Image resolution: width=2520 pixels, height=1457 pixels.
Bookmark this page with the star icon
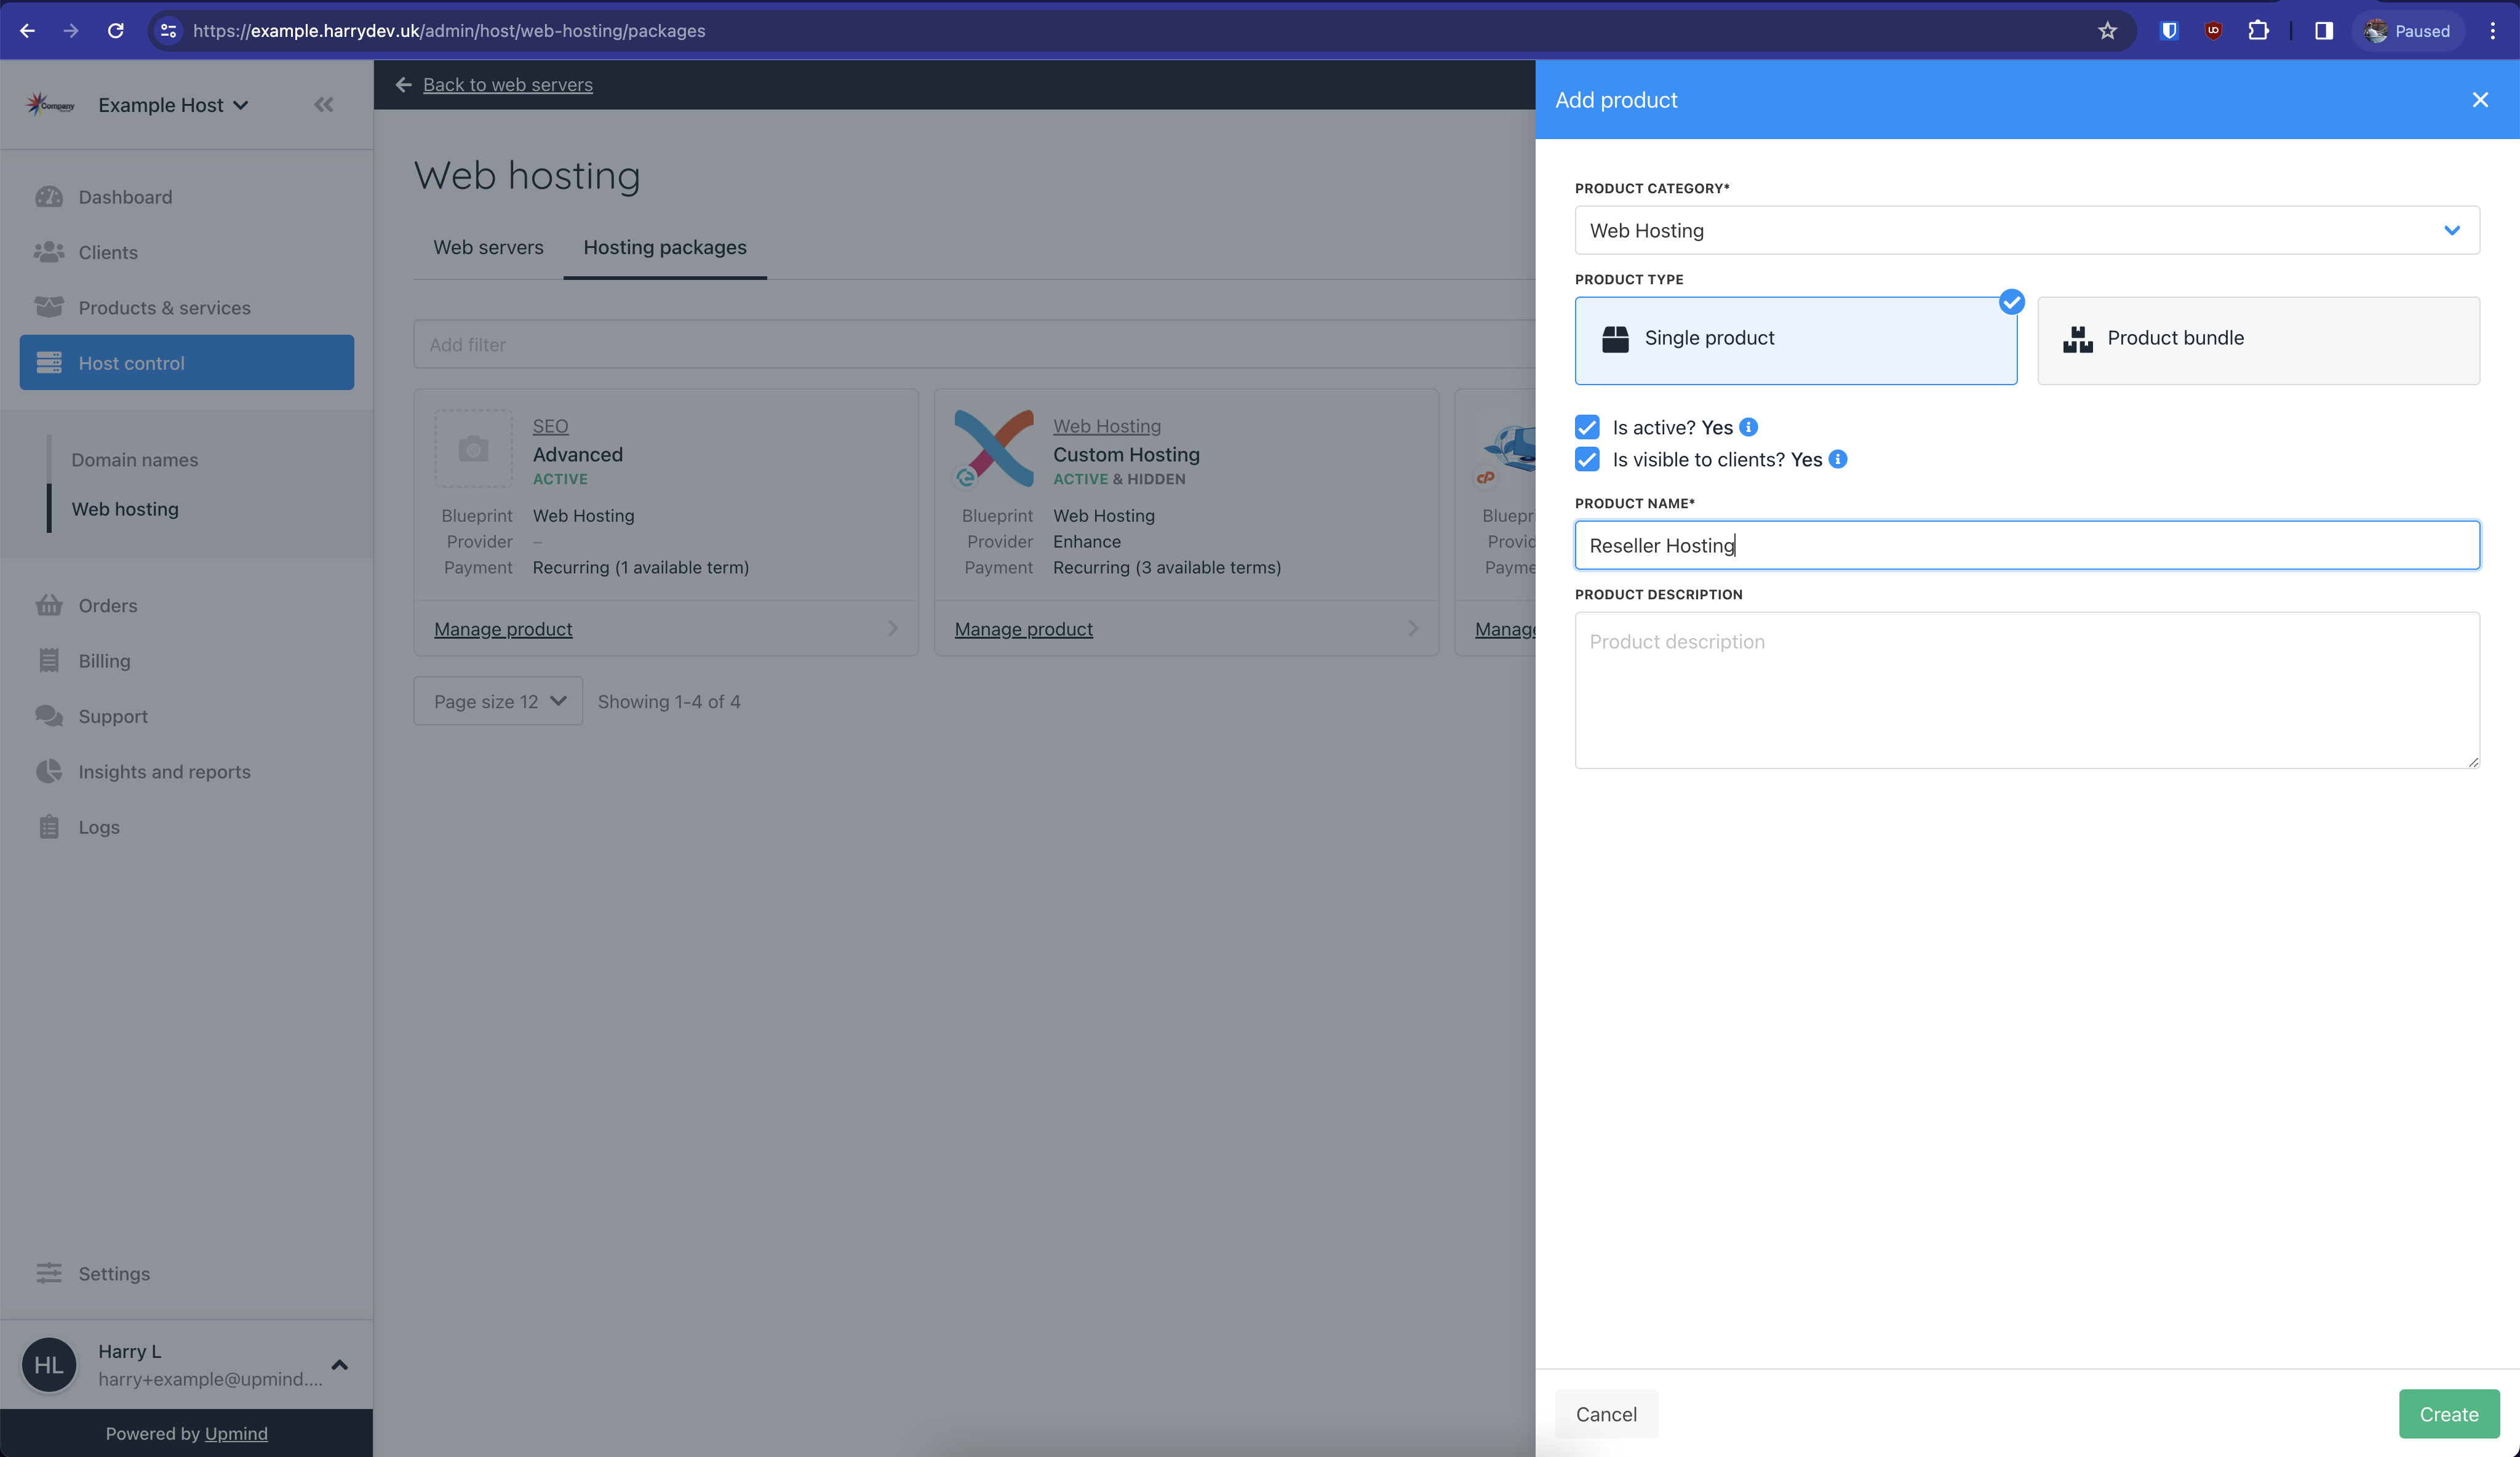tap(2107, 31)
